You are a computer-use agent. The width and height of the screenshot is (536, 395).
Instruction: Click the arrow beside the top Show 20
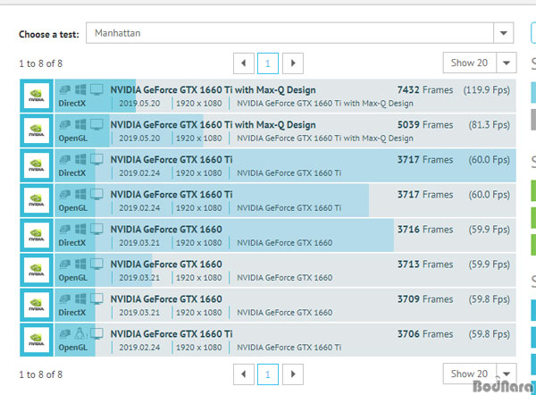[x=507, y=63]
